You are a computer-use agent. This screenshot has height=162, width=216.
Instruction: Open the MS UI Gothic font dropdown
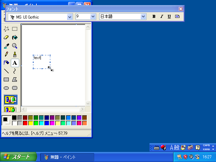pos(70,17)
